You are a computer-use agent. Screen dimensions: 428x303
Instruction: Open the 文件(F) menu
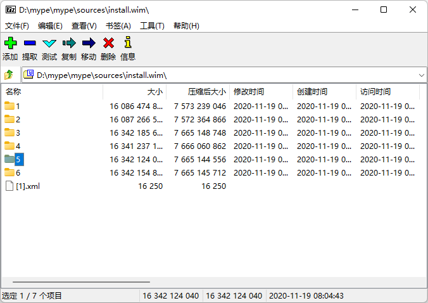[17, 26]
